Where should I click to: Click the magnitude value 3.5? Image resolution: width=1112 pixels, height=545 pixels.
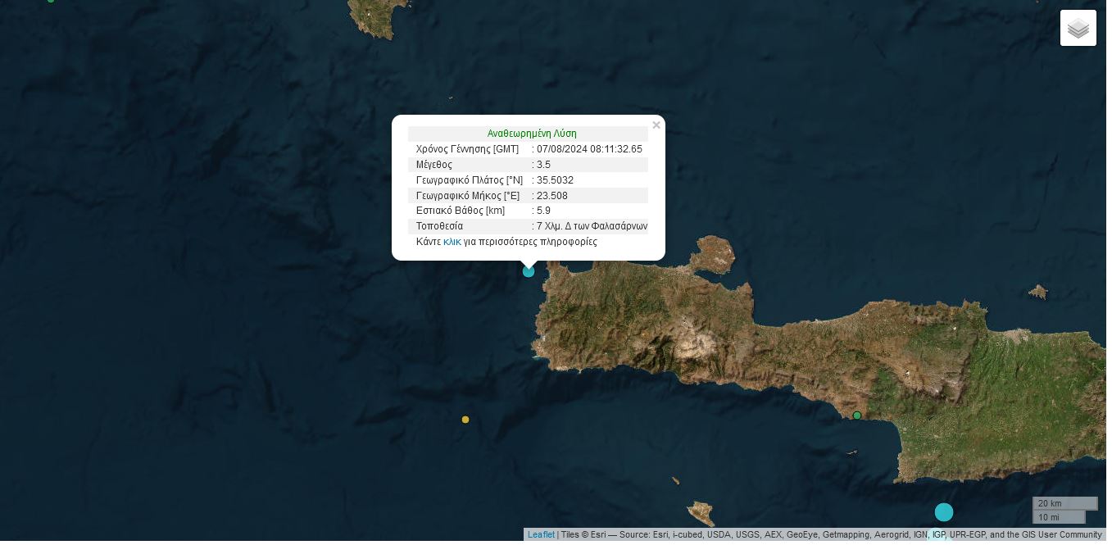pyautogui.click(x=543, y=165)
